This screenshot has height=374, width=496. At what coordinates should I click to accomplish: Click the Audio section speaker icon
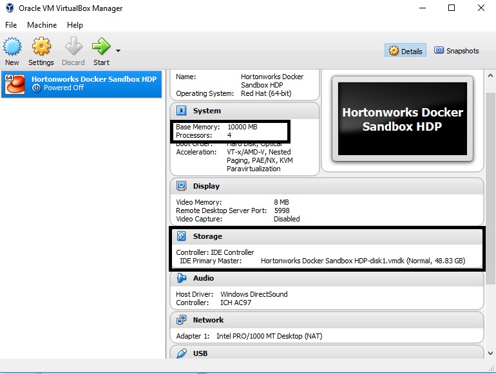182,278
